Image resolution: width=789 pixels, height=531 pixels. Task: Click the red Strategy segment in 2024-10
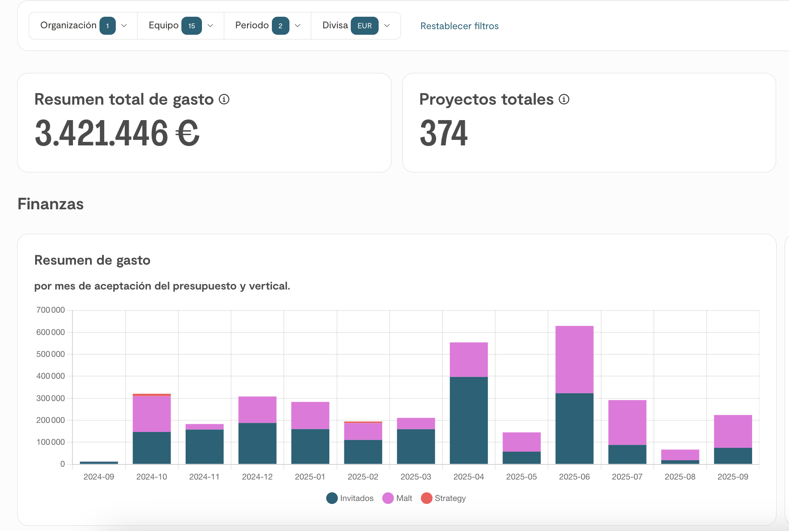tap(152, 395)
